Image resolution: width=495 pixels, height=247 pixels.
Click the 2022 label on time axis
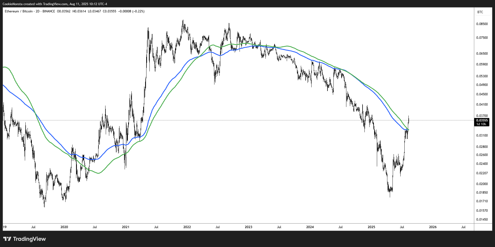pyautogui.click(x=187, y=227)
